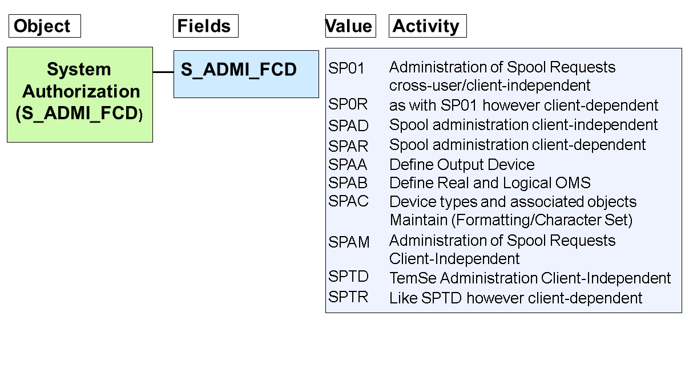Image resolution: width=685 pixels, height=365 pixels.
Task: Click the Define Output Device activity text
Action: (462, 165)
